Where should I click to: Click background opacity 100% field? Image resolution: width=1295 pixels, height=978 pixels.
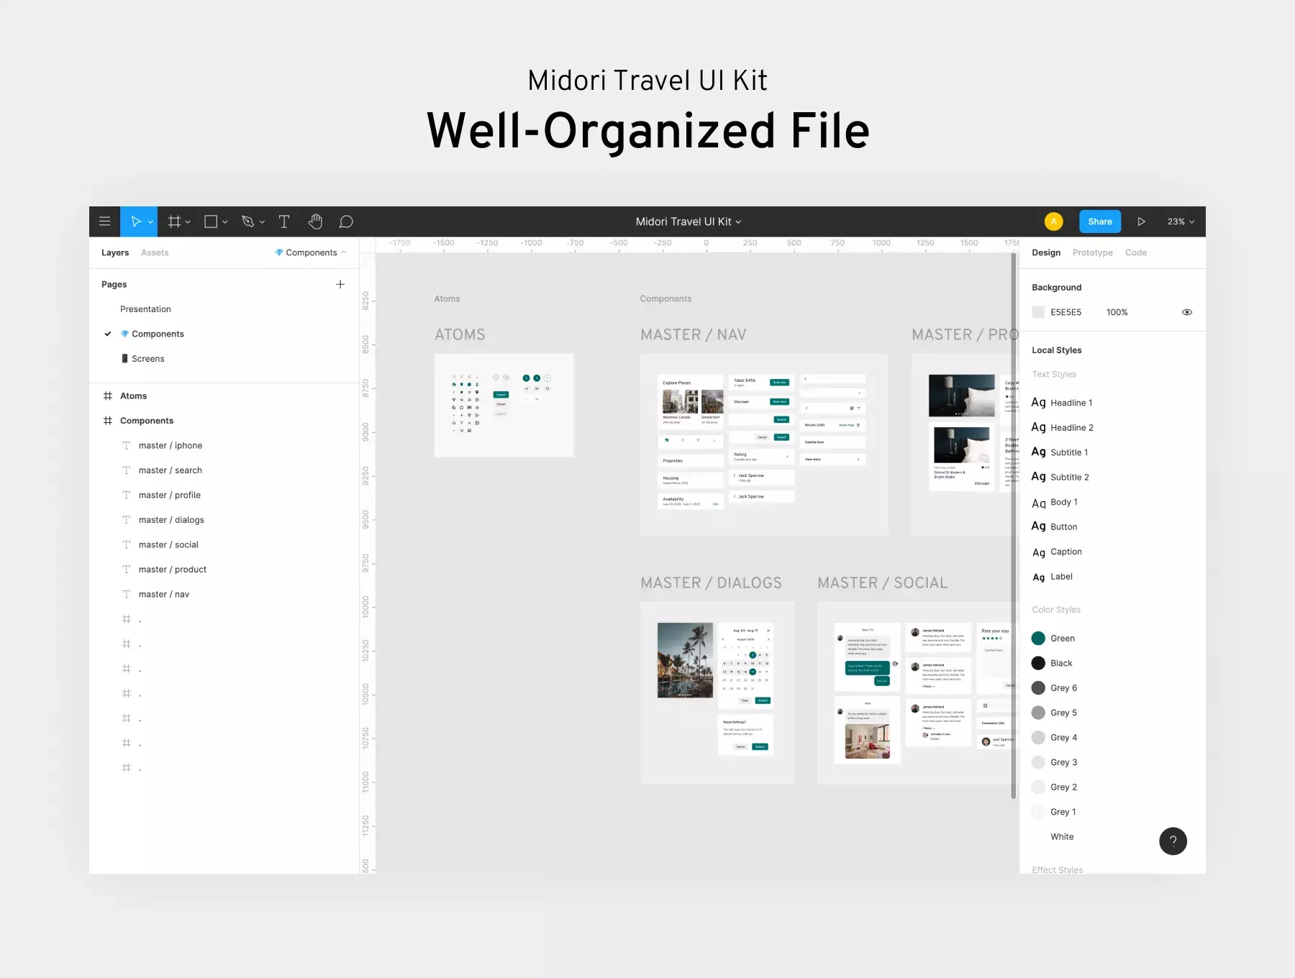coord(1117,312)
